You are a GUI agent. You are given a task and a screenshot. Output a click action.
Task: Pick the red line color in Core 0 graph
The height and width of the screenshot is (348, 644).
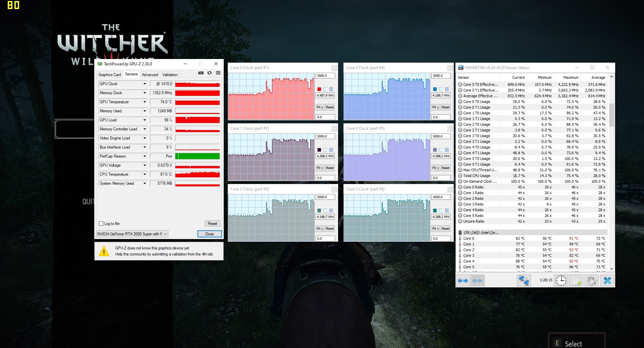319,89
